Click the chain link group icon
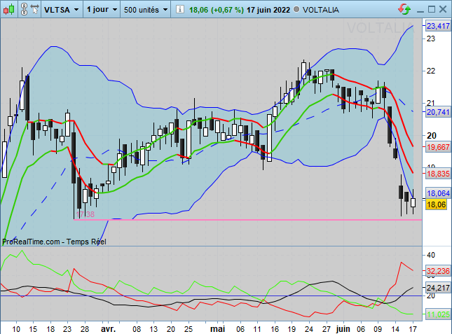 [25, 10]
